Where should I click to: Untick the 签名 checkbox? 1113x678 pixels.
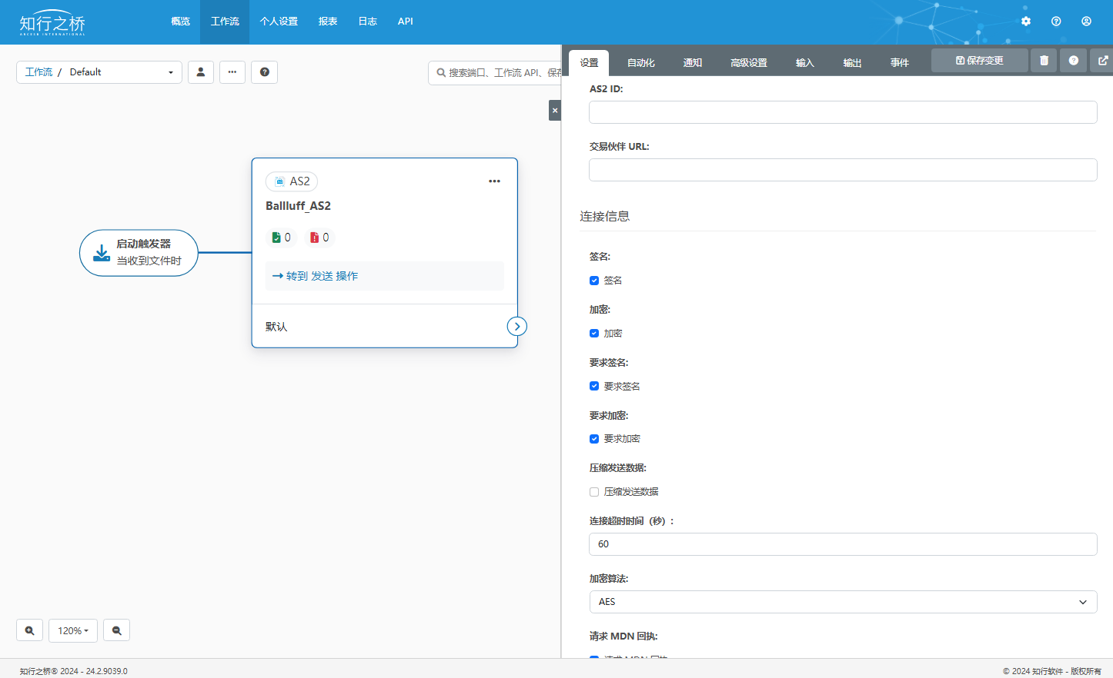tap(594, 281)
